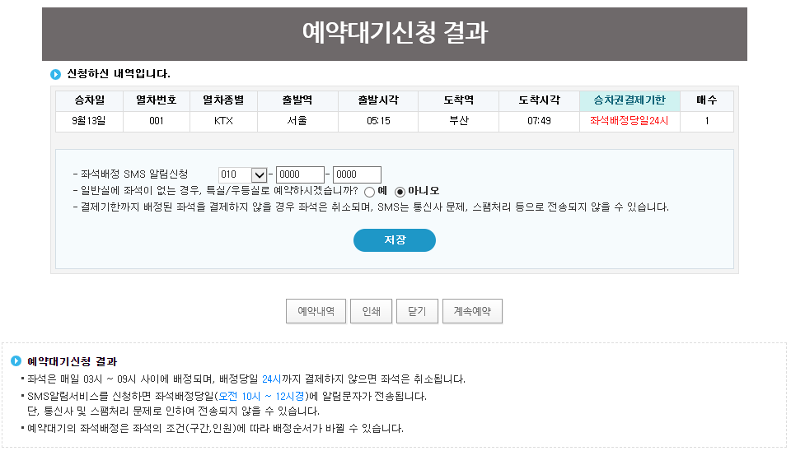Focus the last phone number field

[357, 174]
